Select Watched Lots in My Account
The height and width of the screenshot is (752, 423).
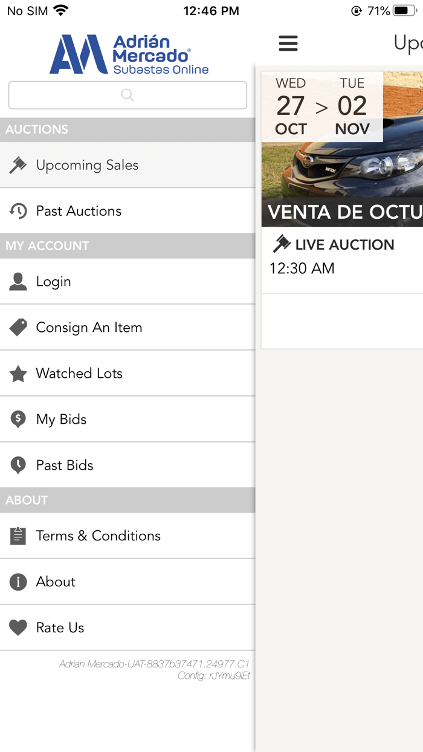pyautogui.click(x=79, y=374)
